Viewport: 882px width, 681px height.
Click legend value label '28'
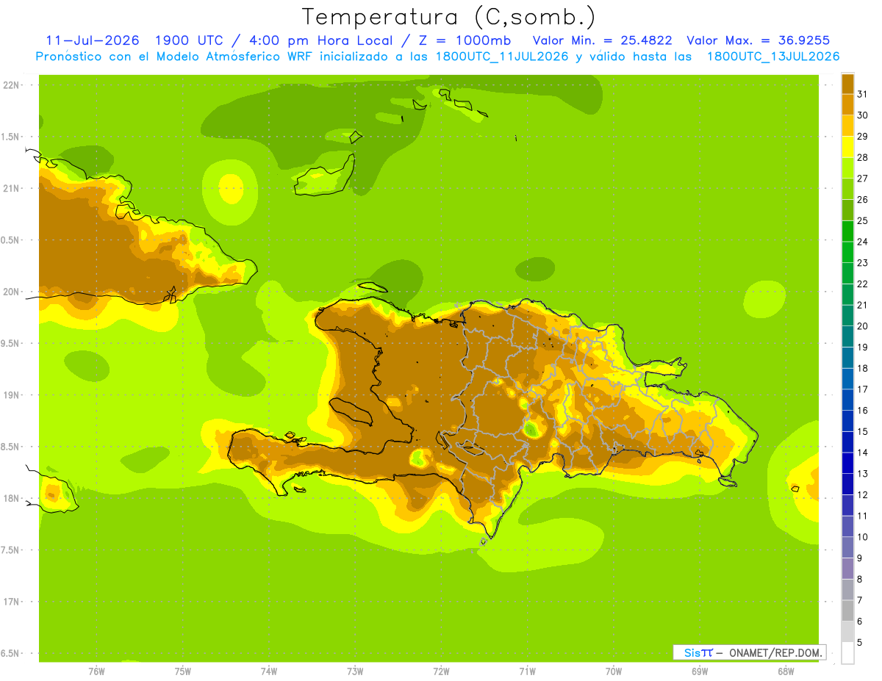tap(863, 157)
